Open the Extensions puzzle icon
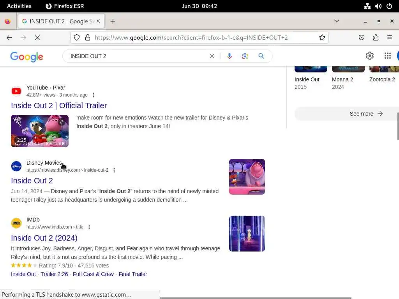The width and height of the screenshot is (399, 299). coord(376,38)
